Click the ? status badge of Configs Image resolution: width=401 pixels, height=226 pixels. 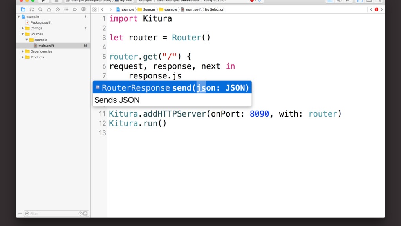coord(85,28)
